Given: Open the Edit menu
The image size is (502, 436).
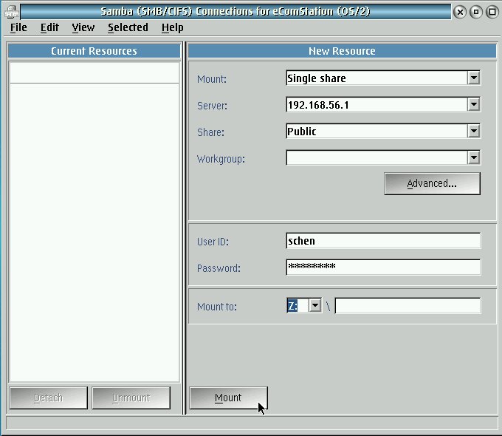Looking at the screenshot, I should [49, 27].
